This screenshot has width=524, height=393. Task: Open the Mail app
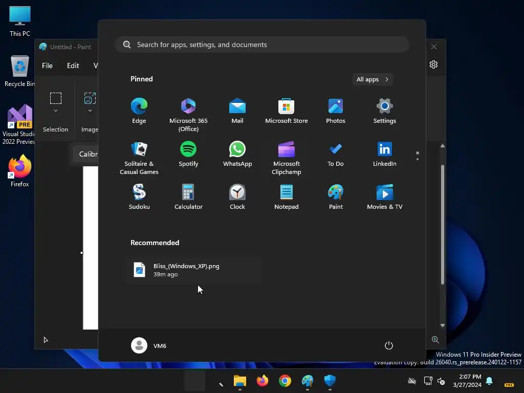pyautogui.click(x=237, y=111)
